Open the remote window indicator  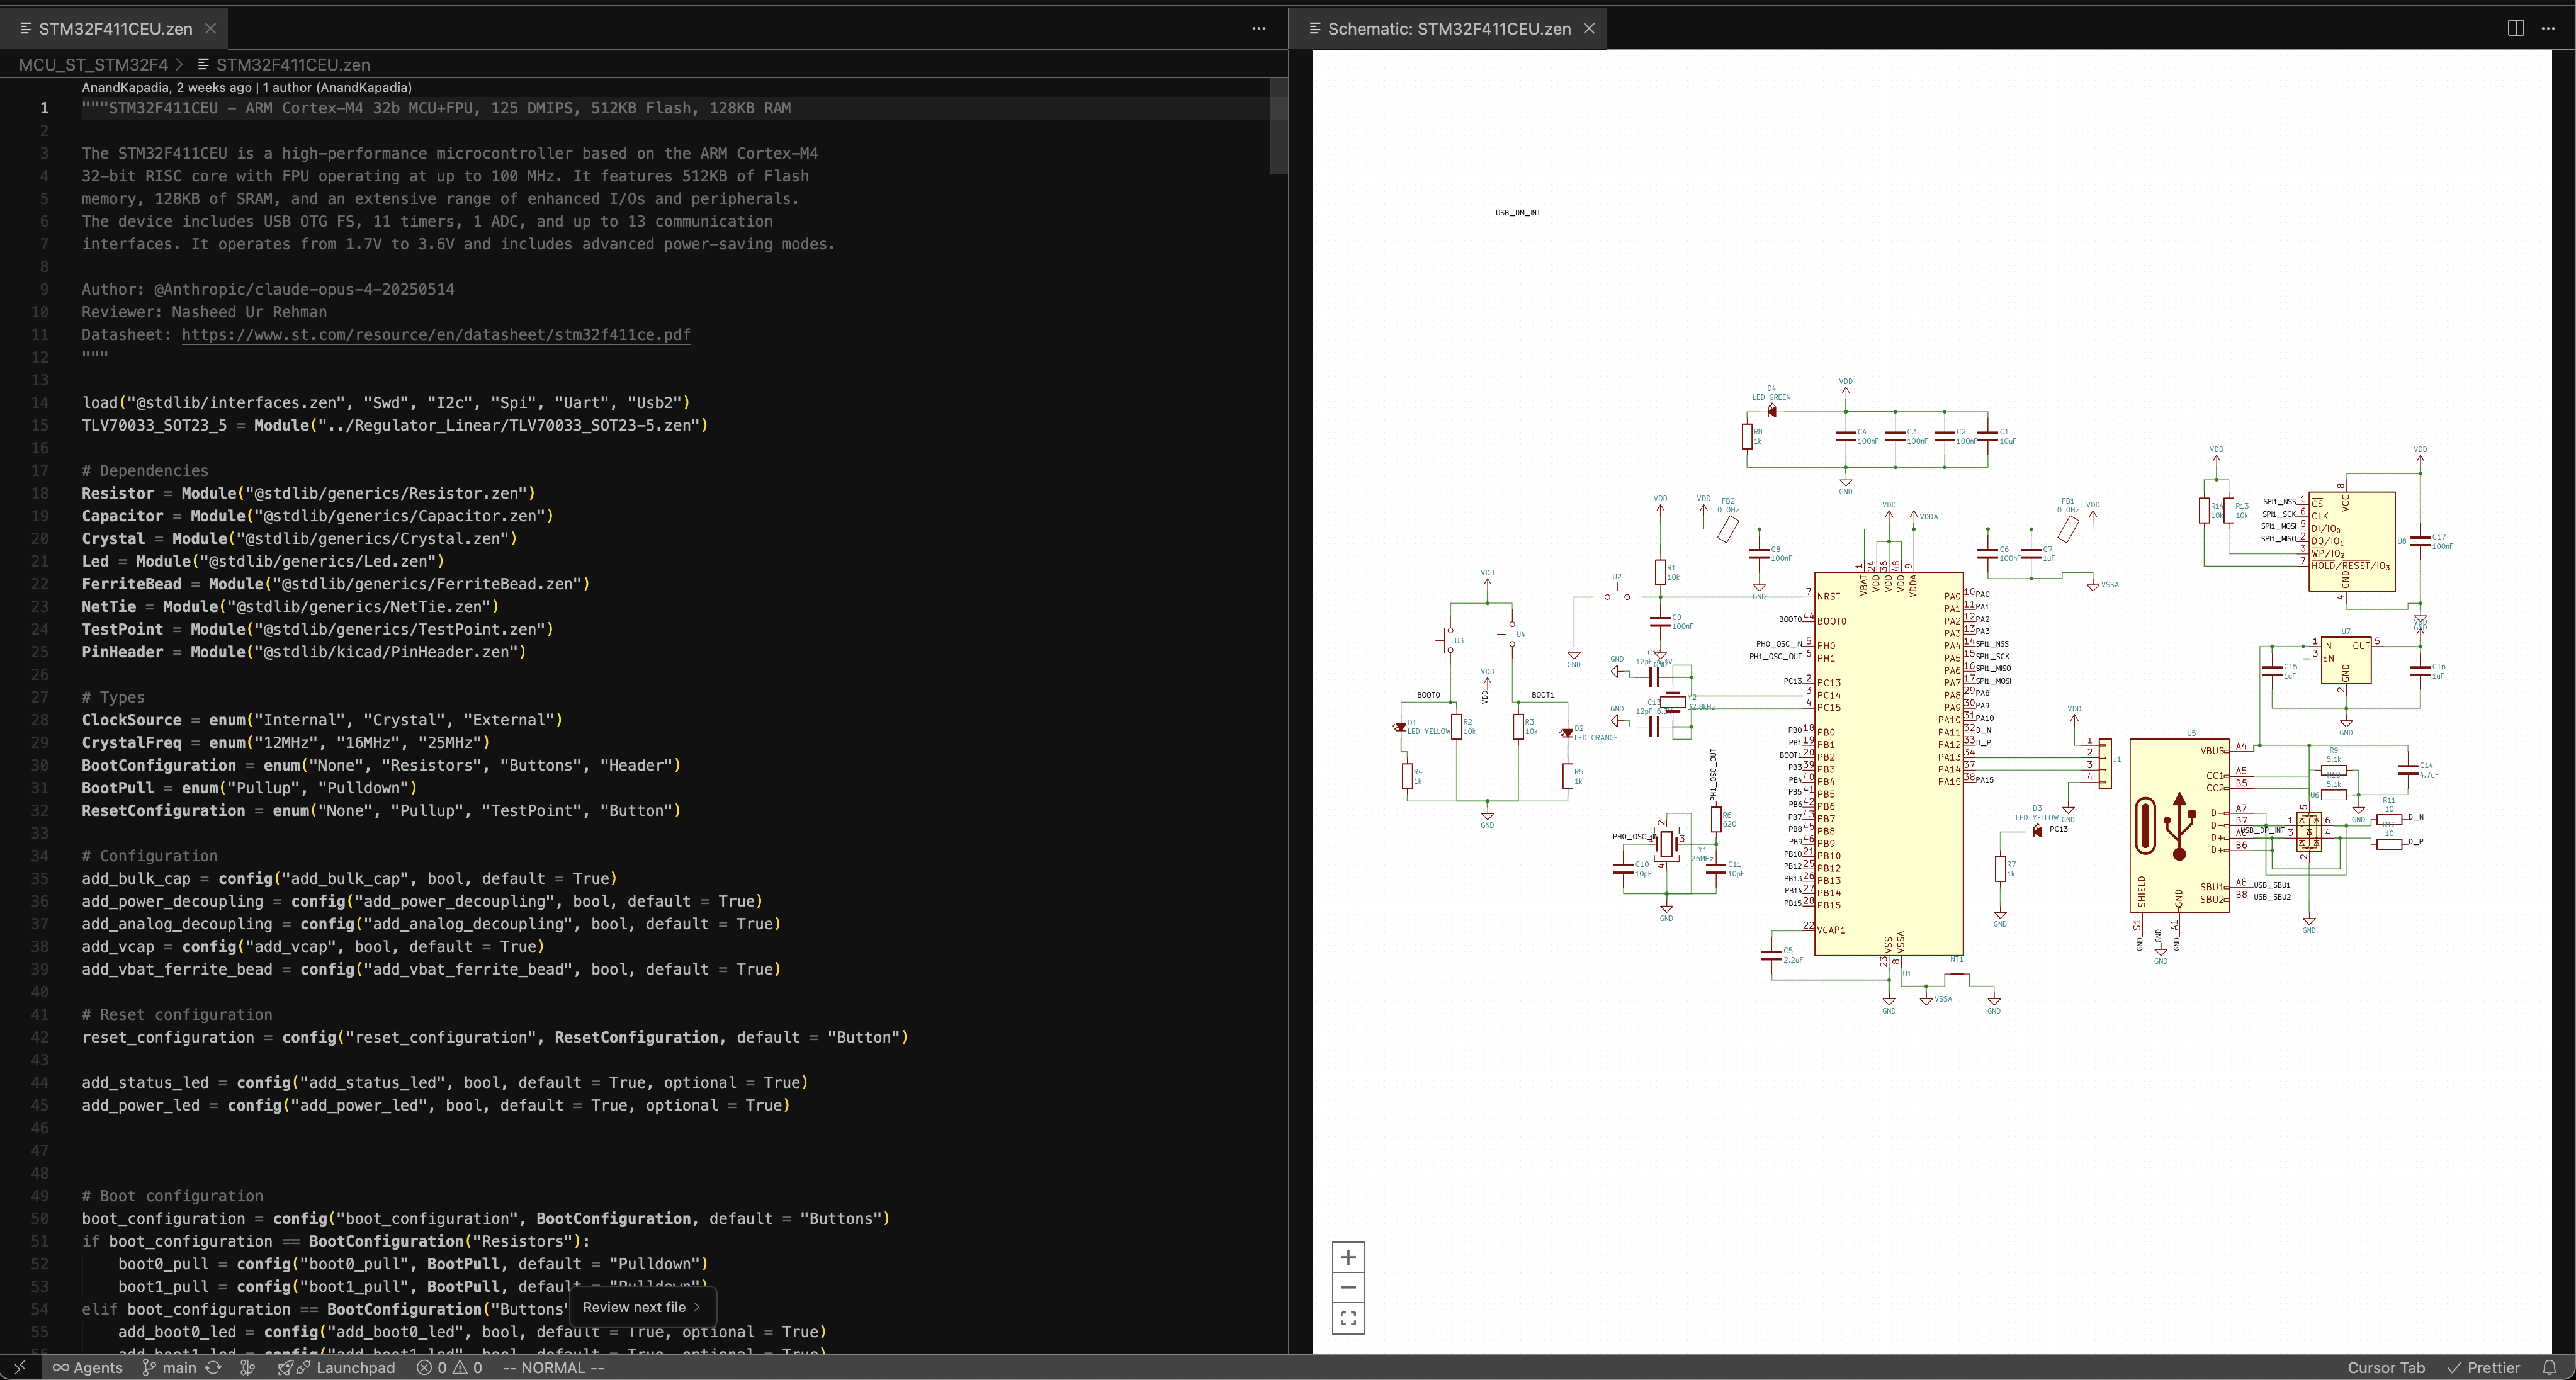point(20,1367)
